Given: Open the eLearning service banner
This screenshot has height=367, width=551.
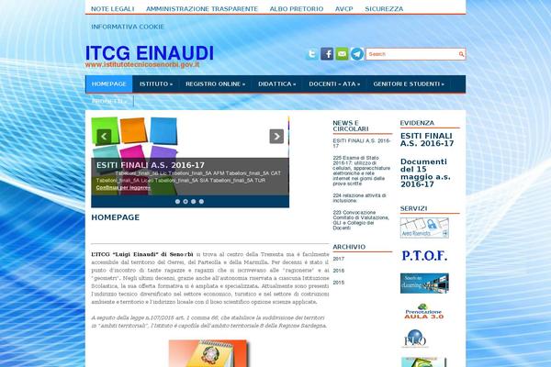Looking at the screenshot, I should pyautogui.click(x=424, y=284).
